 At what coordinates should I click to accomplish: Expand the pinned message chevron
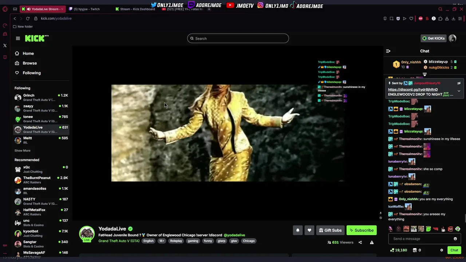[x=459, y=91]
